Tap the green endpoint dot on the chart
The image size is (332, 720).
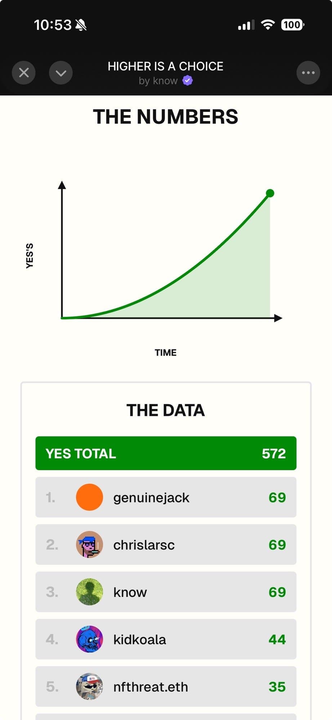pyautogui.click(x=270, y=193)
